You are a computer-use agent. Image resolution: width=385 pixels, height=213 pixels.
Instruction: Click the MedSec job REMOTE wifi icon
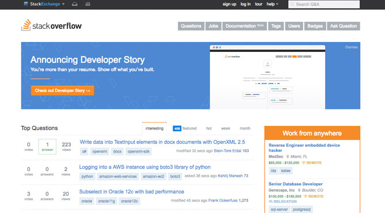pos(303,163)
